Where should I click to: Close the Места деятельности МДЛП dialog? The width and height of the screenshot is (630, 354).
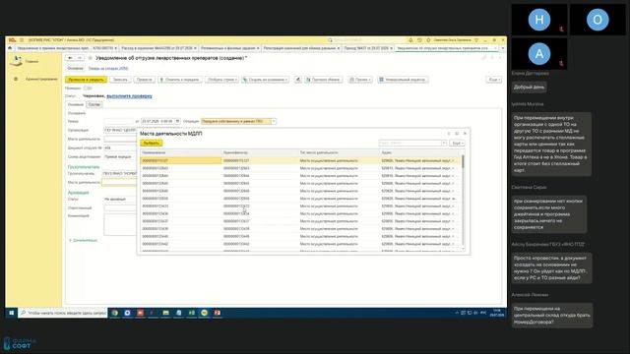point(465,134)
